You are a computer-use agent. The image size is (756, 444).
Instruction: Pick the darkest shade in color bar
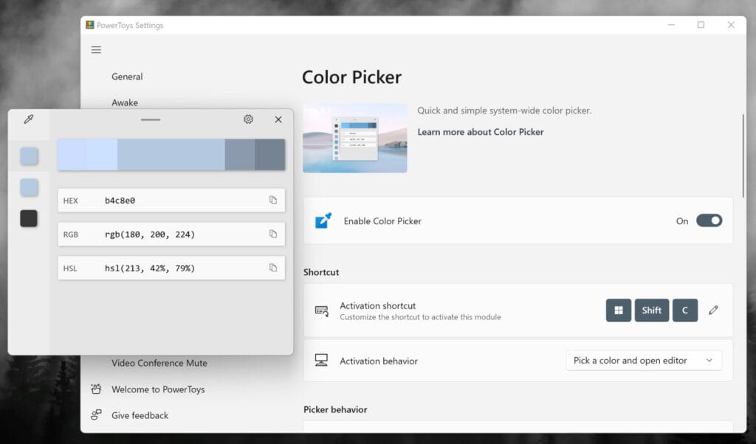tap(270, 155)
